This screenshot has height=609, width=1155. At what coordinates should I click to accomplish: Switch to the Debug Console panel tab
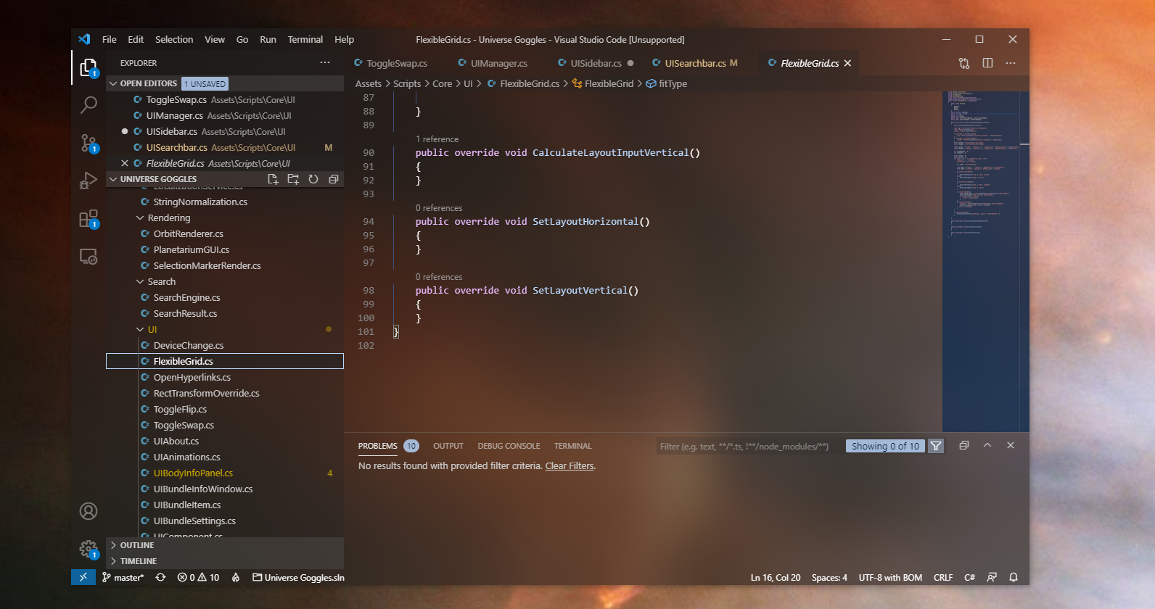[509, 446]
